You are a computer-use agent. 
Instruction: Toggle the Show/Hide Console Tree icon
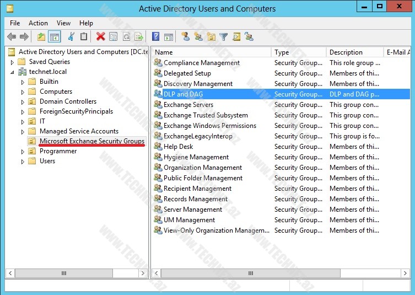point(54,37)
